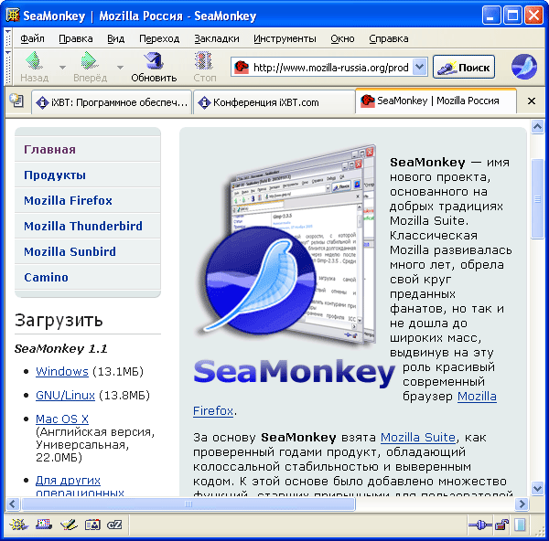Click the rightmost status bar panel icon

click(x=520, y=525)
